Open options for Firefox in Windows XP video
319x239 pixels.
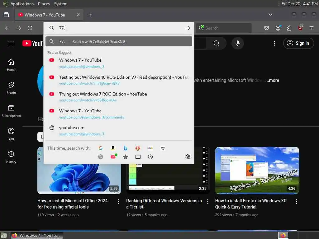(297, 201)
